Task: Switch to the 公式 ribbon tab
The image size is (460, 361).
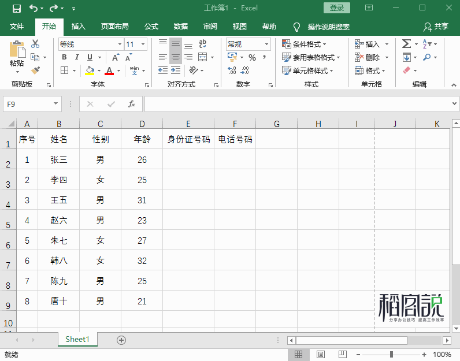Action: click(151, 27)
